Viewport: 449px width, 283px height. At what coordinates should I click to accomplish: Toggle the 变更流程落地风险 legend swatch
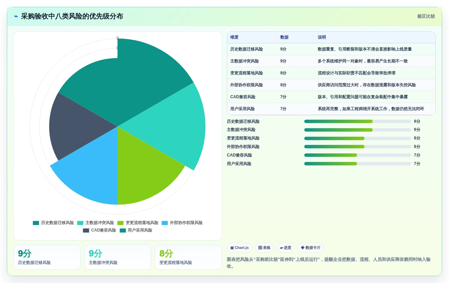(121, 223)
